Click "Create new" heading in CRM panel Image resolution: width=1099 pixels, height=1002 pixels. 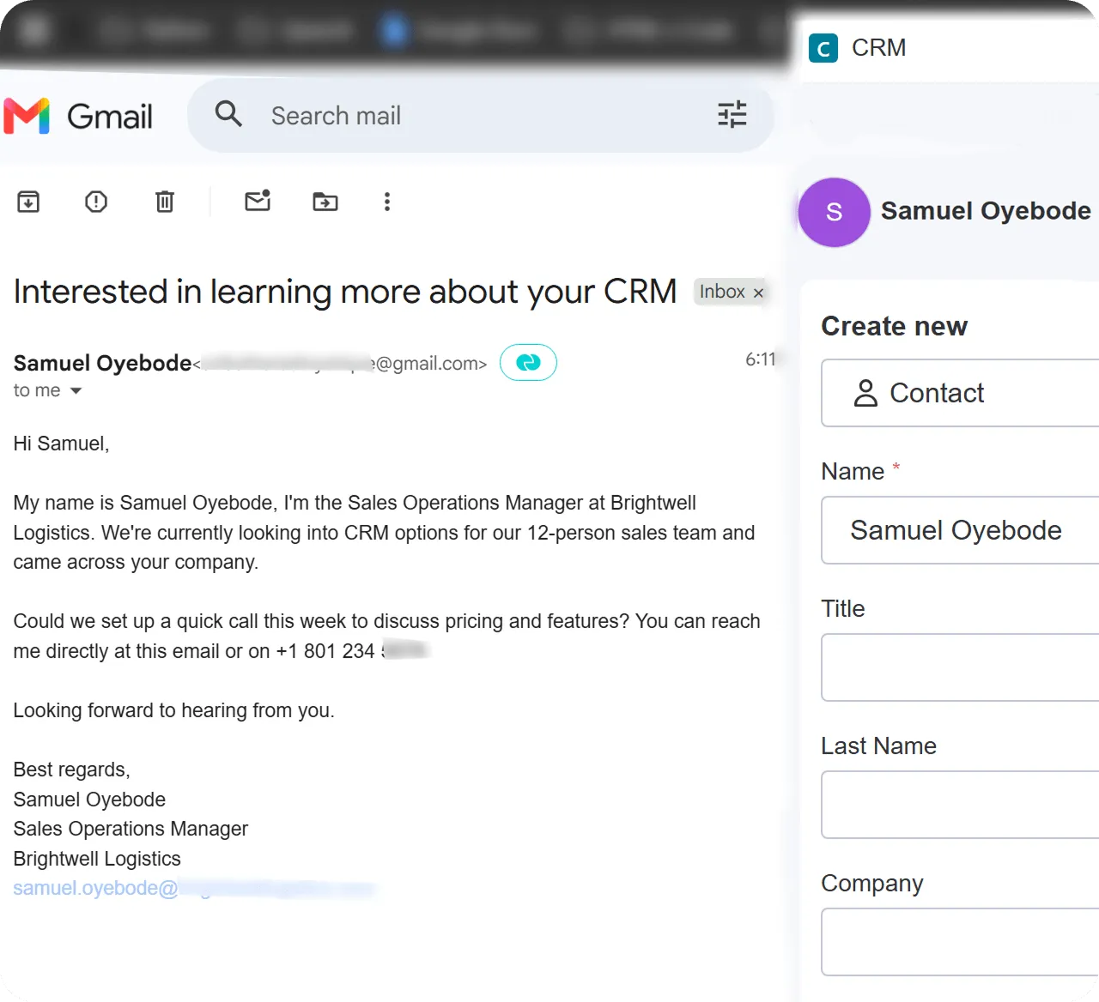click(x=894, y=326)
